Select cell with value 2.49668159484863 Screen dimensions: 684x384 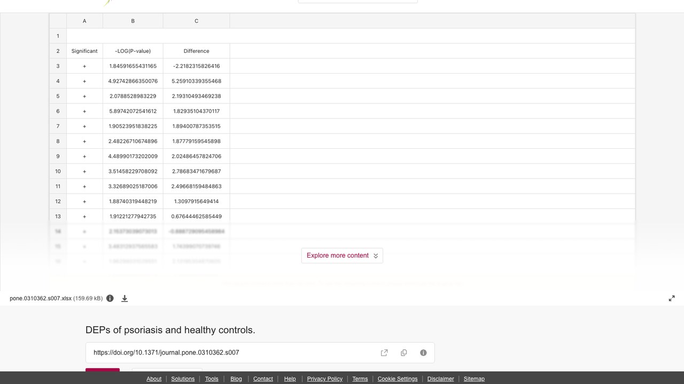(x=197, y=186)
